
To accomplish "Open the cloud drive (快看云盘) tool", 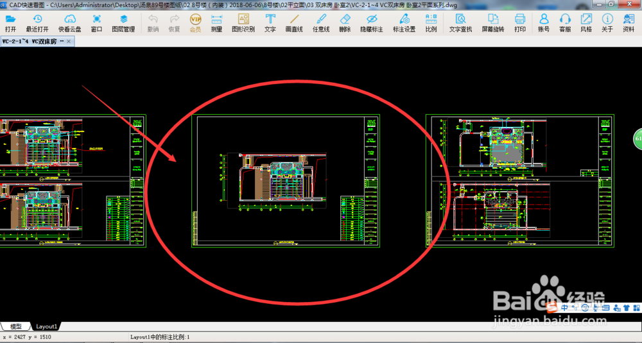I will point(69,22).
